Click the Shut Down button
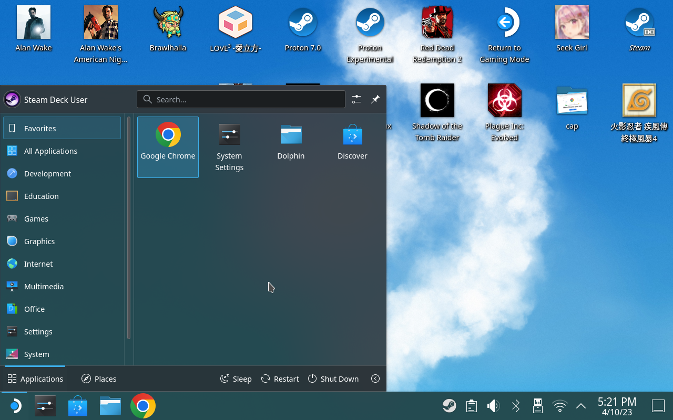The height and width of the screenshot is (420, 673). pyautogui.click(x=333, y=379)
